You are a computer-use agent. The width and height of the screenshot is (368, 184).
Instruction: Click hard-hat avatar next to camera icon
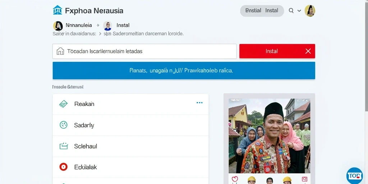287,180
